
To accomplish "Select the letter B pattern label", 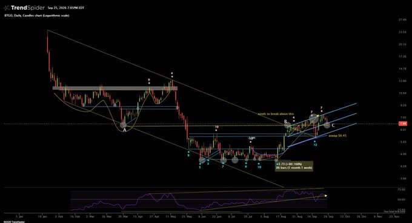I will tap(285, 122).
